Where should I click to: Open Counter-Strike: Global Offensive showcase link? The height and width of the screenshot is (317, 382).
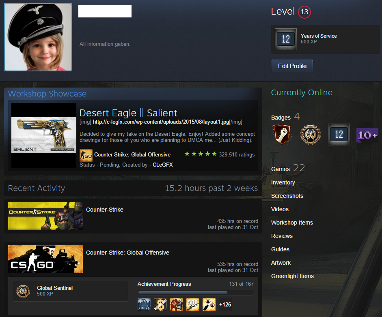[132, 155]
